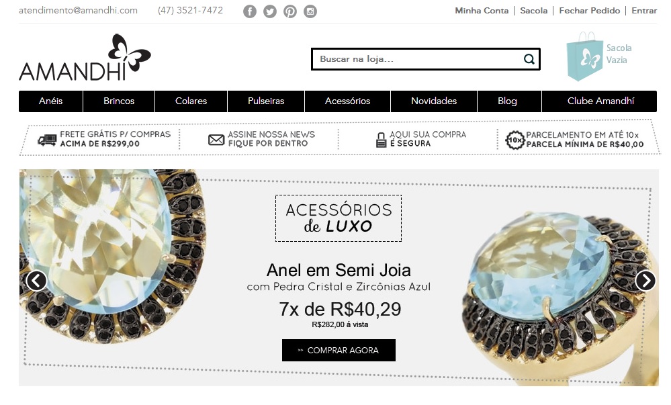Click the Amandhi butterfly logo
Screen dimensions: 671x405
[85, 58]
